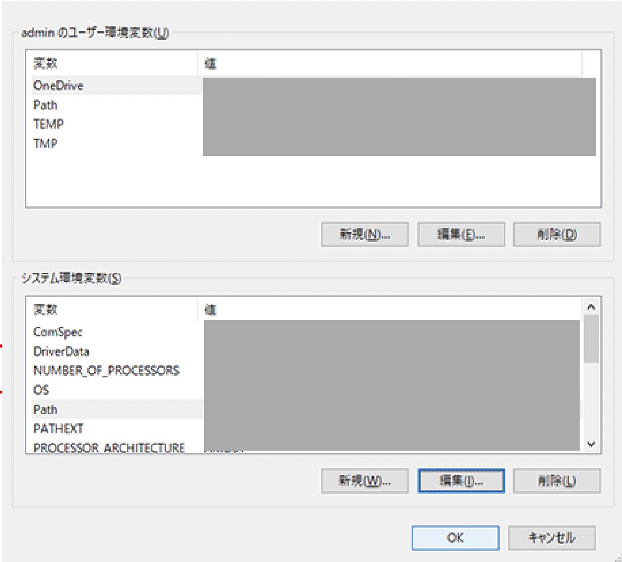Click 削除(D) for user variables

pyautogui.click(x=557, y=234)
